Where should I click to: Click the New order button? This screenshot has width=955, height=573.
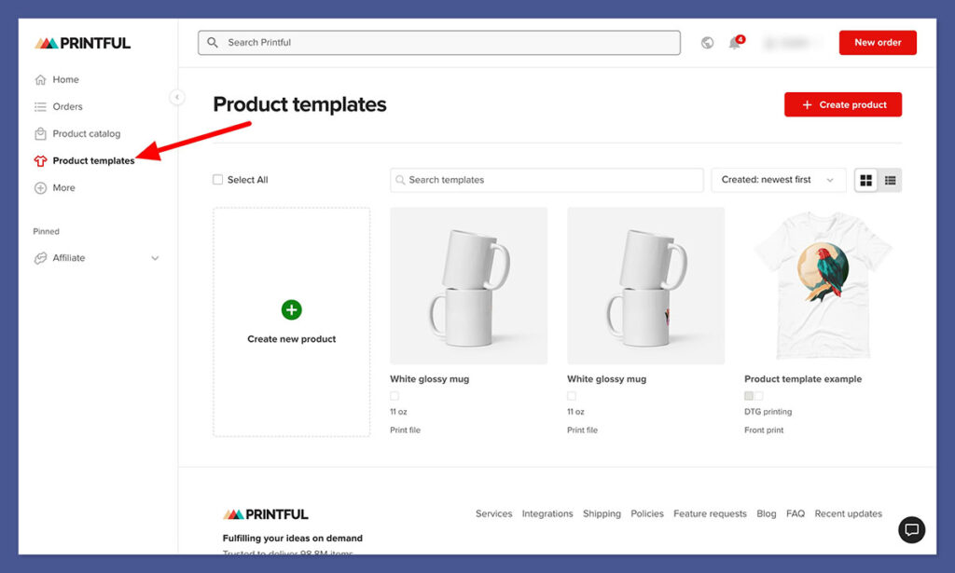point(877,43)
